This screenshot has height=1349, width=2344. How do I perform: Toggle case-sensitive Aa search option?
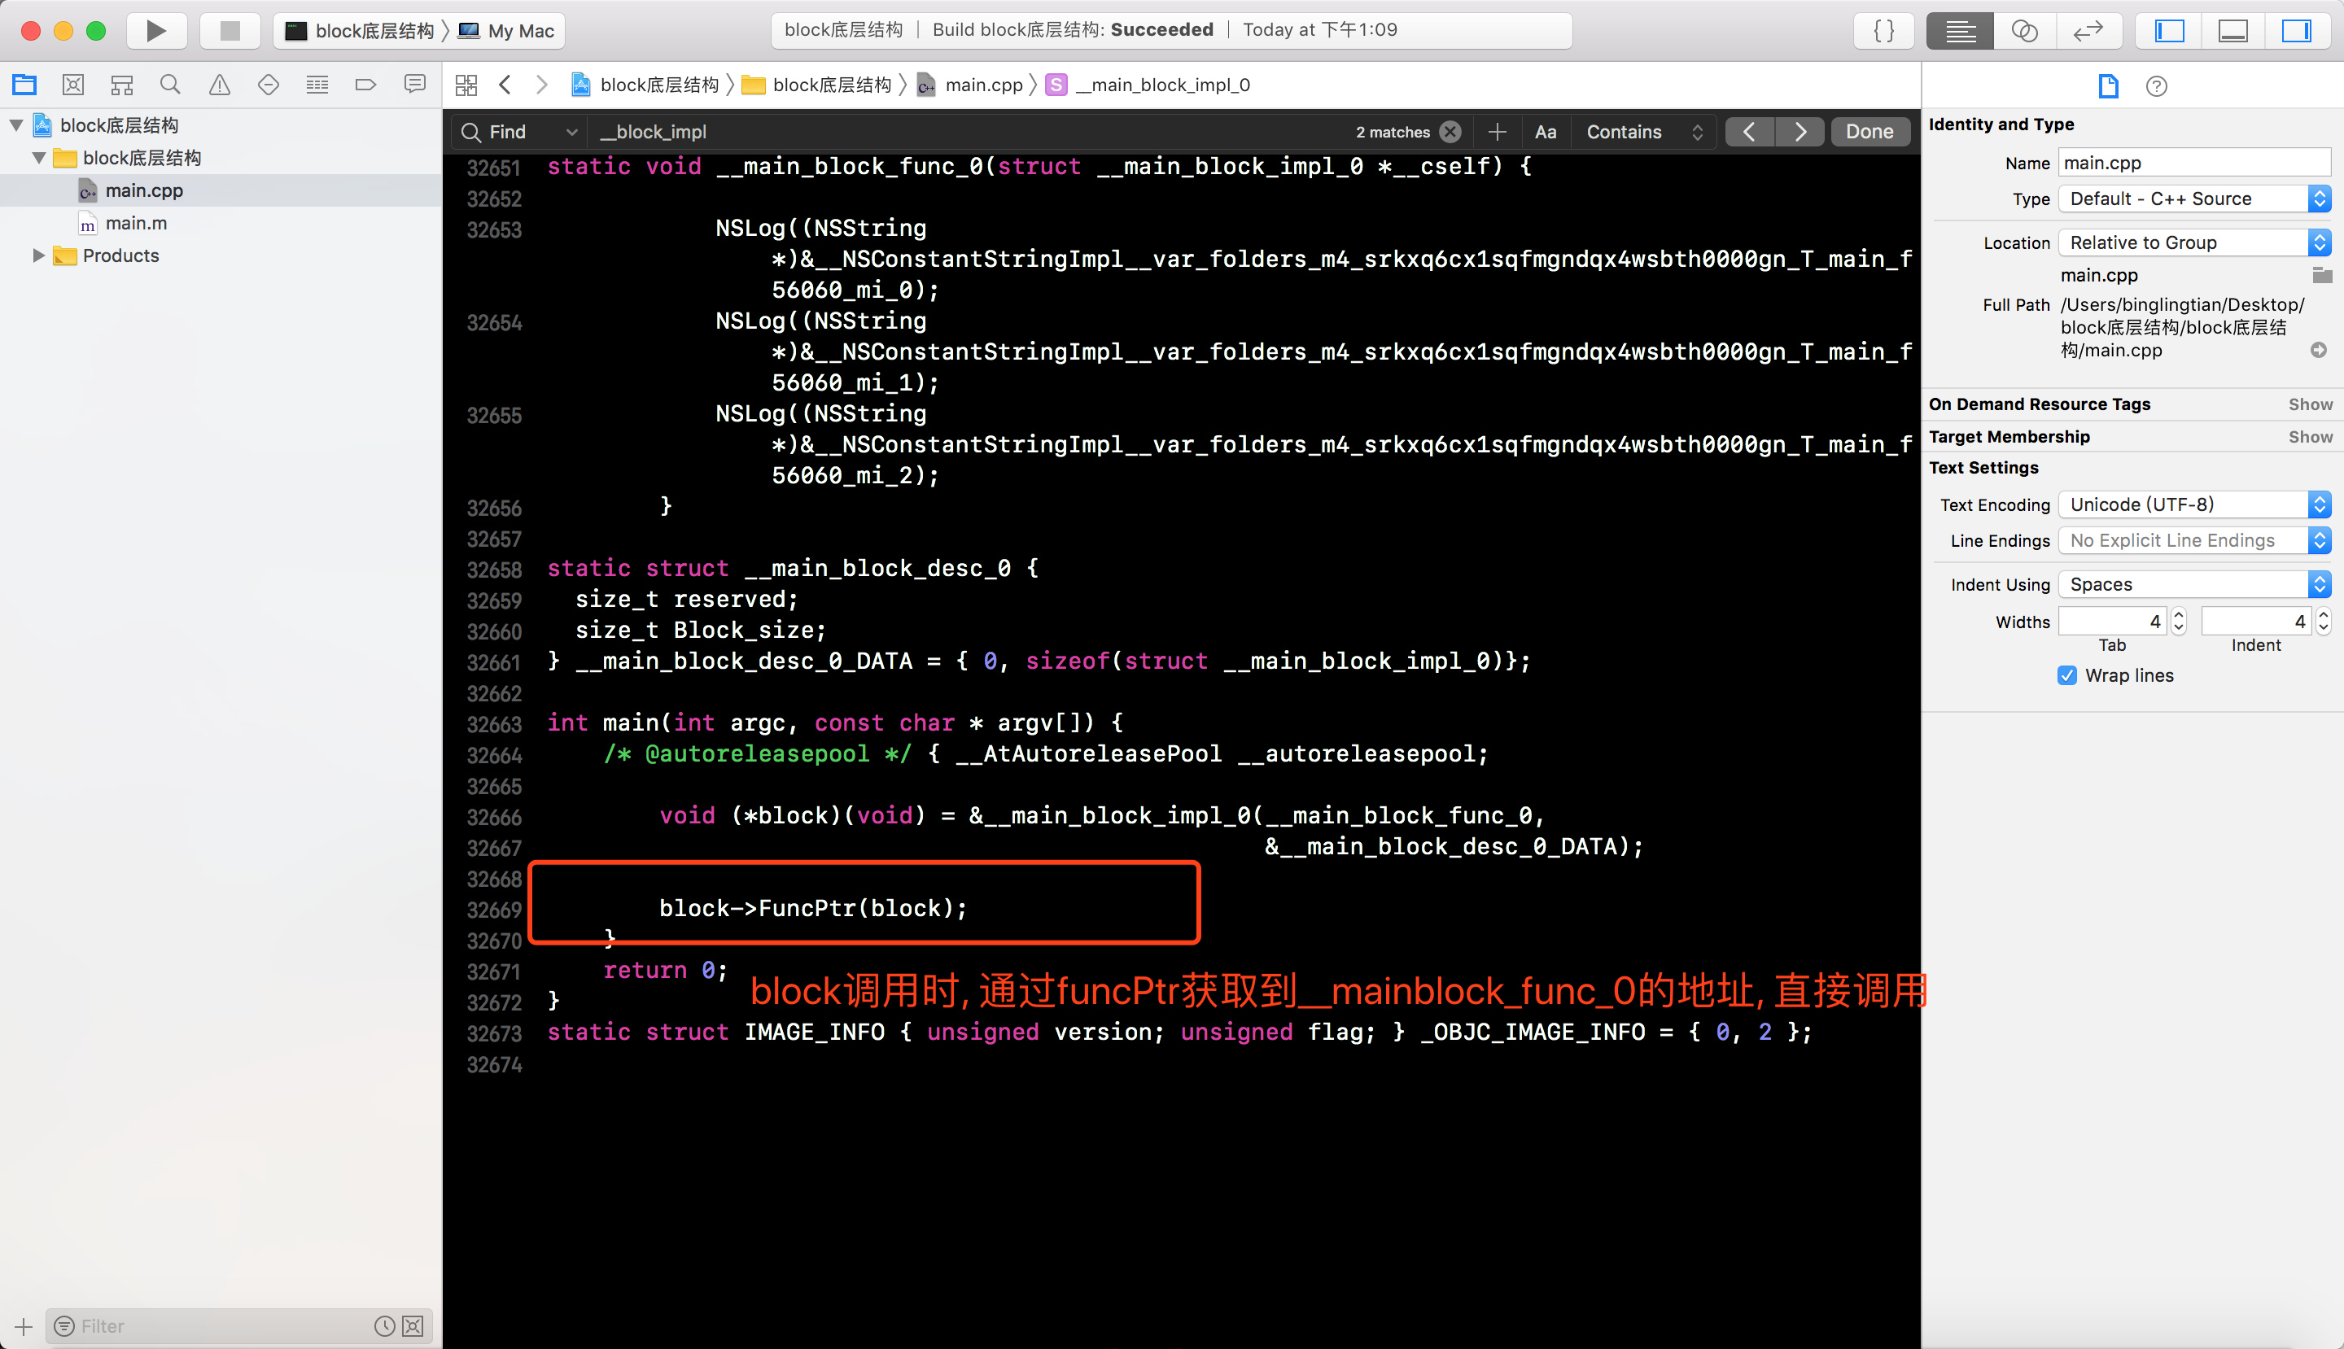(1545, 132)
